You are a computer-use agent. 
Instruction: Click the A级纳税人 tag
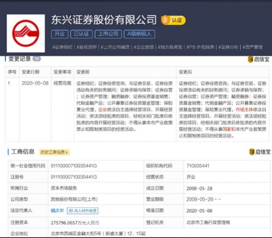click(139, 34)
